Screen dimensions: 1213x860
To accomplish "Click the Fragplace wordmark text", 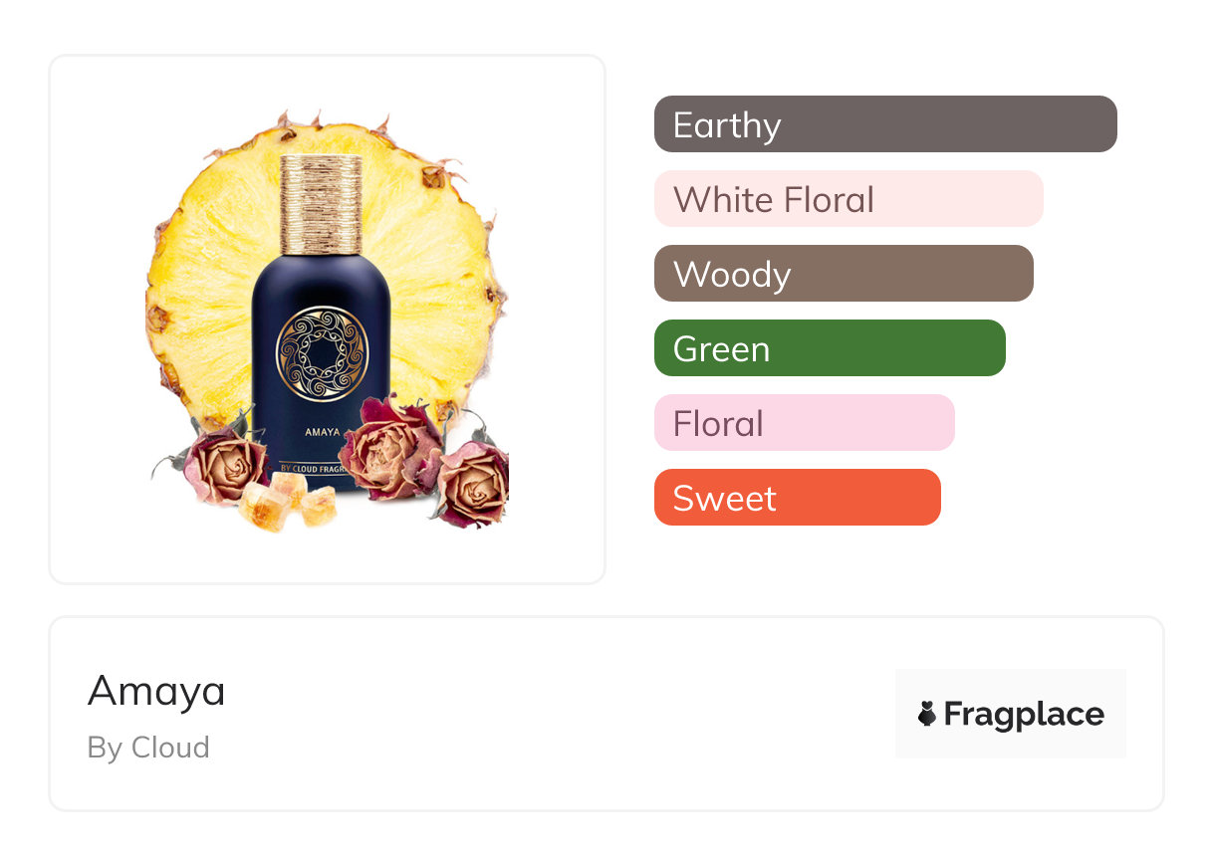I will (1024, 714).
